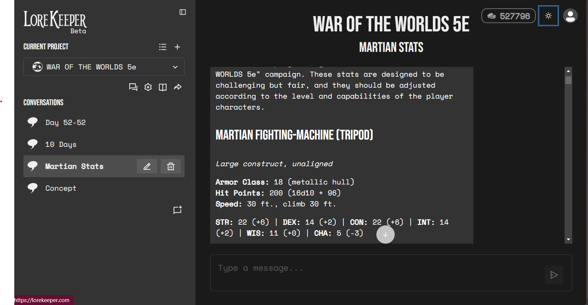
Task: Start a new conversation icon
Action: click(x=178, y=210)
